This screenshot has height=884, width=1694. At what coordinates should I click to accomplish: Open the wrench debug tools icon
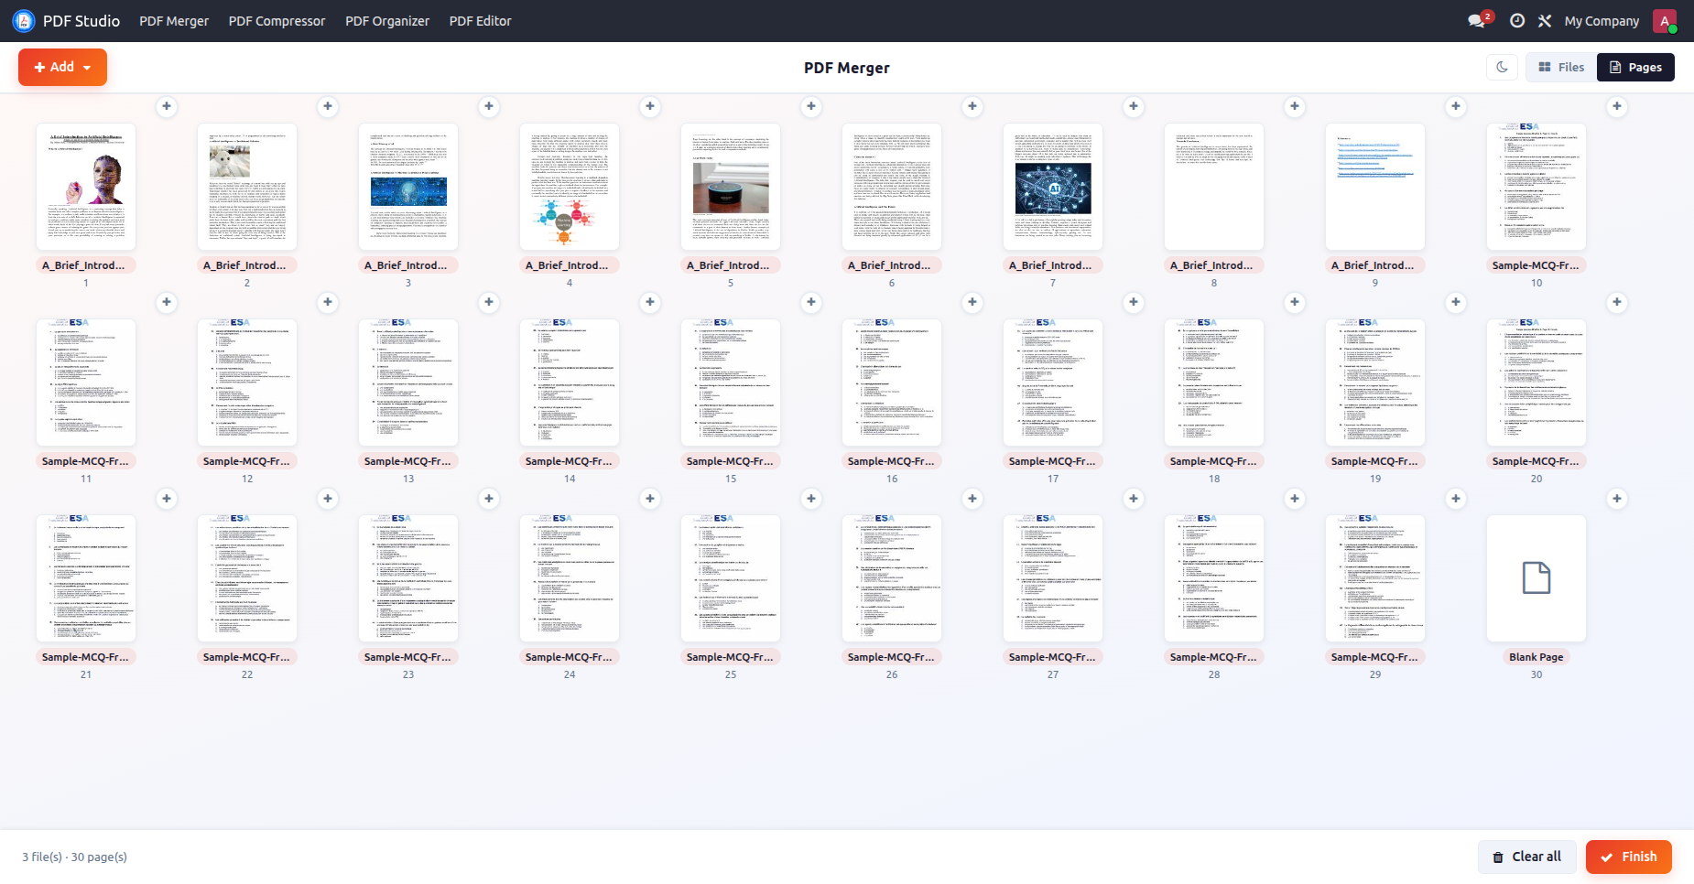1545,20
